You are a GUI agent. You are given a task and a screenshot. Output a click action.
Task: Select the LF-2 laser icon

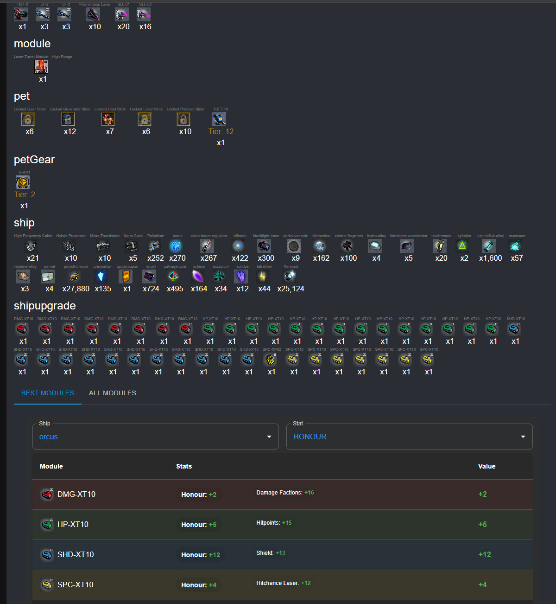click(43, 14)
